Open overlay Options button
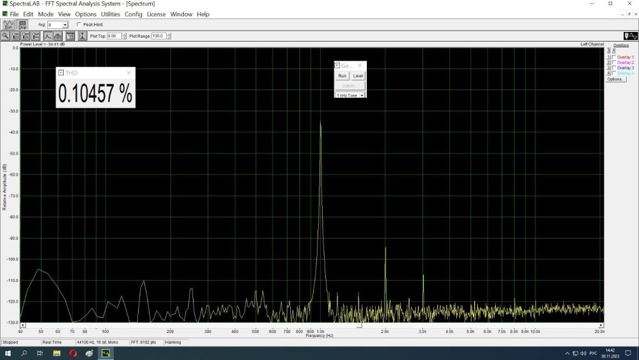This screenshot has width=639, height=360. click(x=615, y=79)
